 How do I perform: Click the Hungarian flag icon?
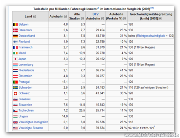pos(15,116)
